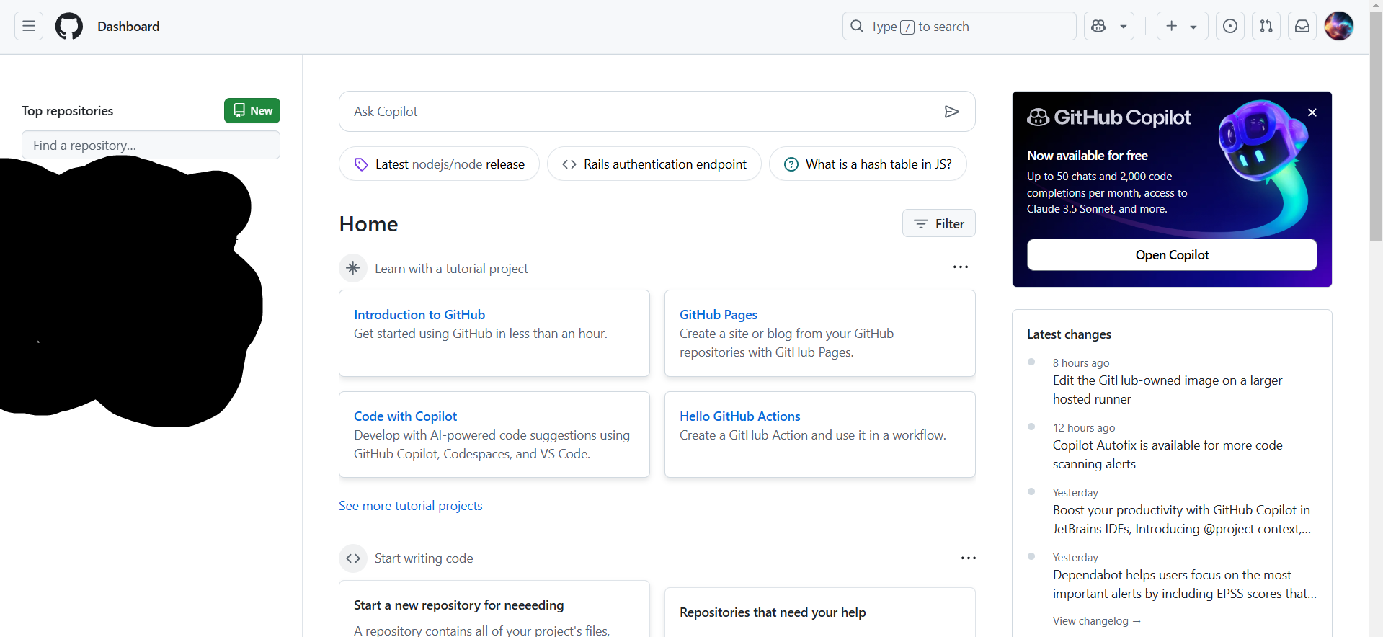Open more options for Start writing code
Viewport: 1383px width, 637px height.
tap(969, 558)
